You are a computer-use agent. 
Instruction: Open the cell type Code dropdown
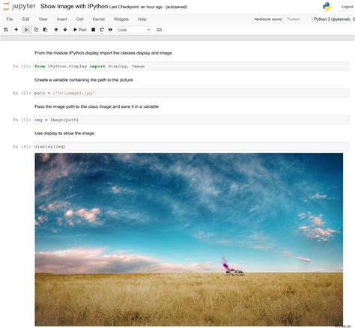click(x=134, y=30)
